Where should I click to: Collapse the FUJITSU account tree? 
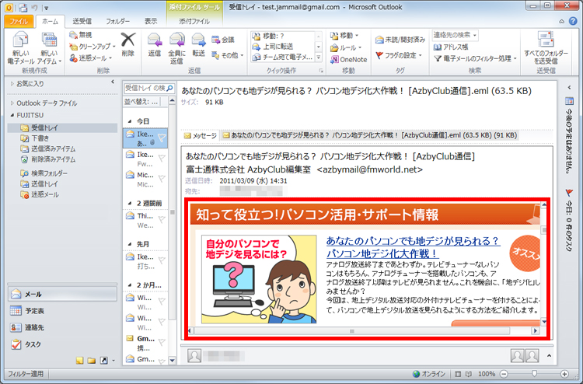pos(12,115)
